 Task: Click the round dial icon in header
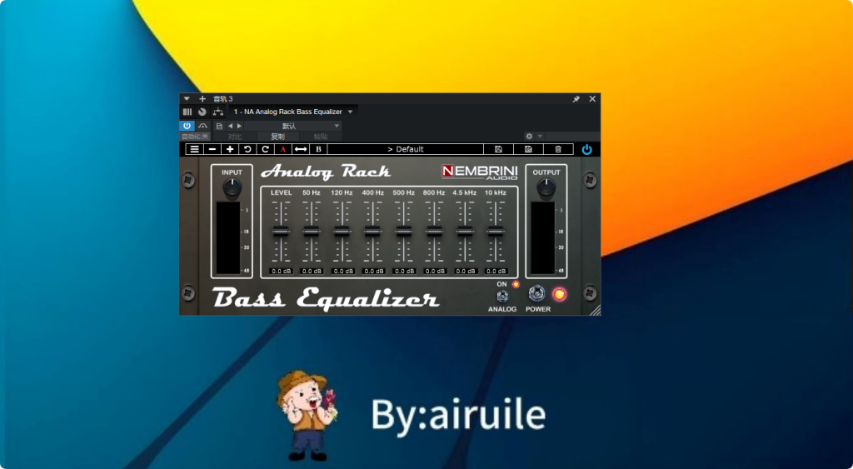click(202, 112)
